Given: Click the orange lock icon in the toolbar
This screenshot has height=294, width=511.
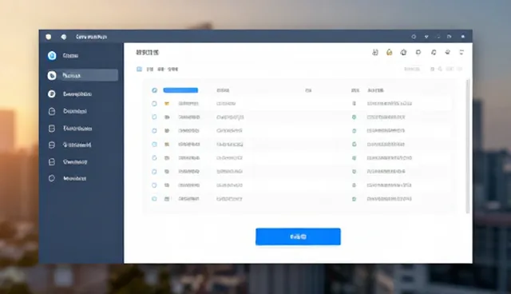Looking at the screenshot, I should click(x=389, y=52).
